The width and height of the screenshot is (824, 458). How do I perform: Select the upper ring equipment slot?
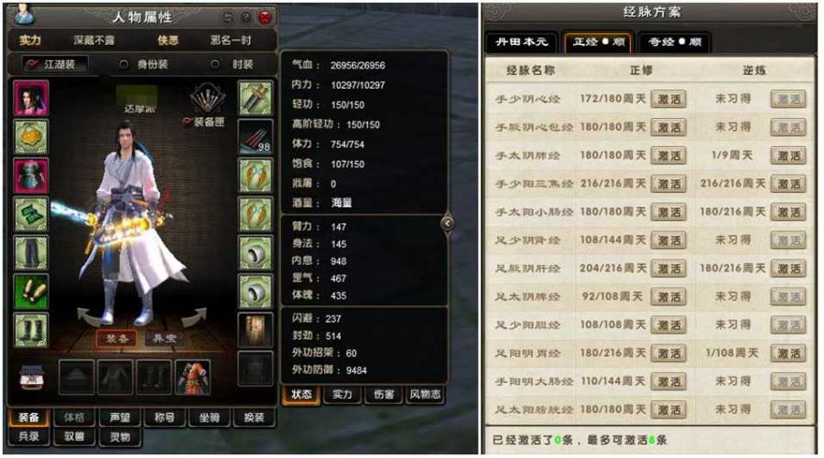click(256, 253)
